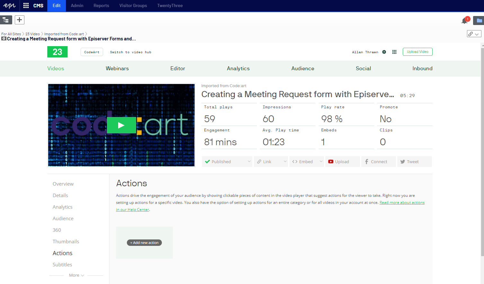Click the YouTube Upload button
Viewport: 484px width, 284px height.
click(x=343, y=162)
